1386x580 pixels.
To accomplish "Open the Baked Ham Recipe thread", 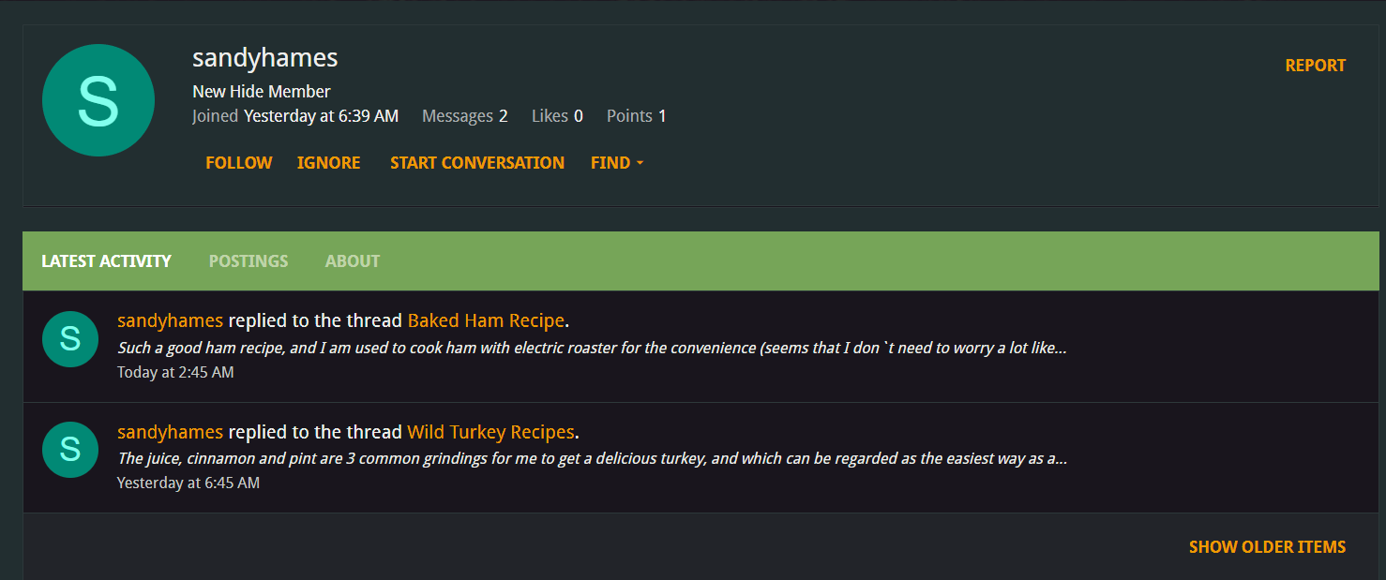I will (486, 320).
